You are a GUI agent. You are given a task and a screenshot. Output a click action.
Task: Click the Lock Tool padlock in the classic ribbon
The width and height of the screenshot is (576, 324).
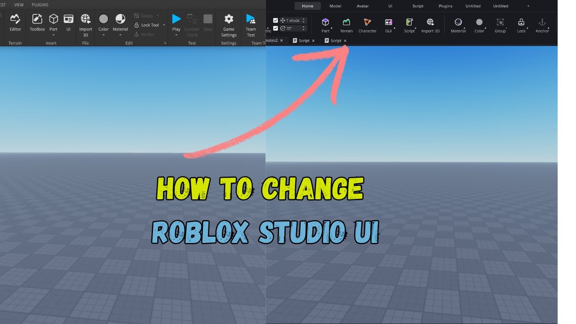point(137,25)
